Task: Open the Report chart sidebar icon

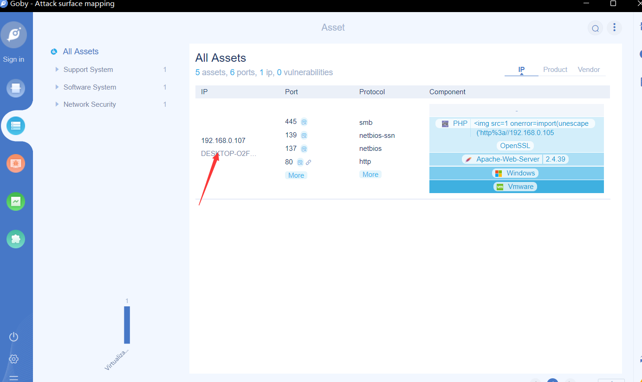Action: [x=16, y=201]
